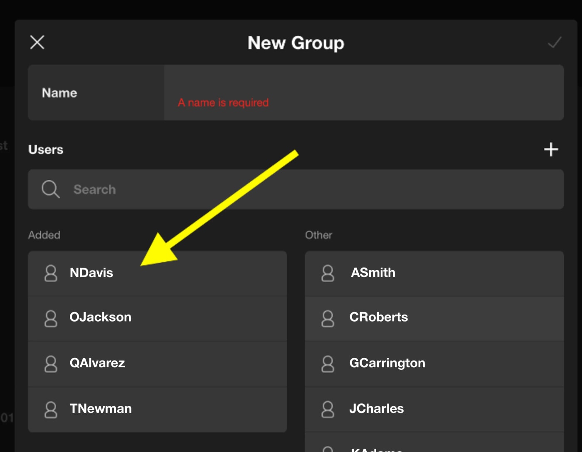Viewport: 582px width, 452px height.
Task: Click the user icon beside GCarrington
Action: (x=328, y=364)
